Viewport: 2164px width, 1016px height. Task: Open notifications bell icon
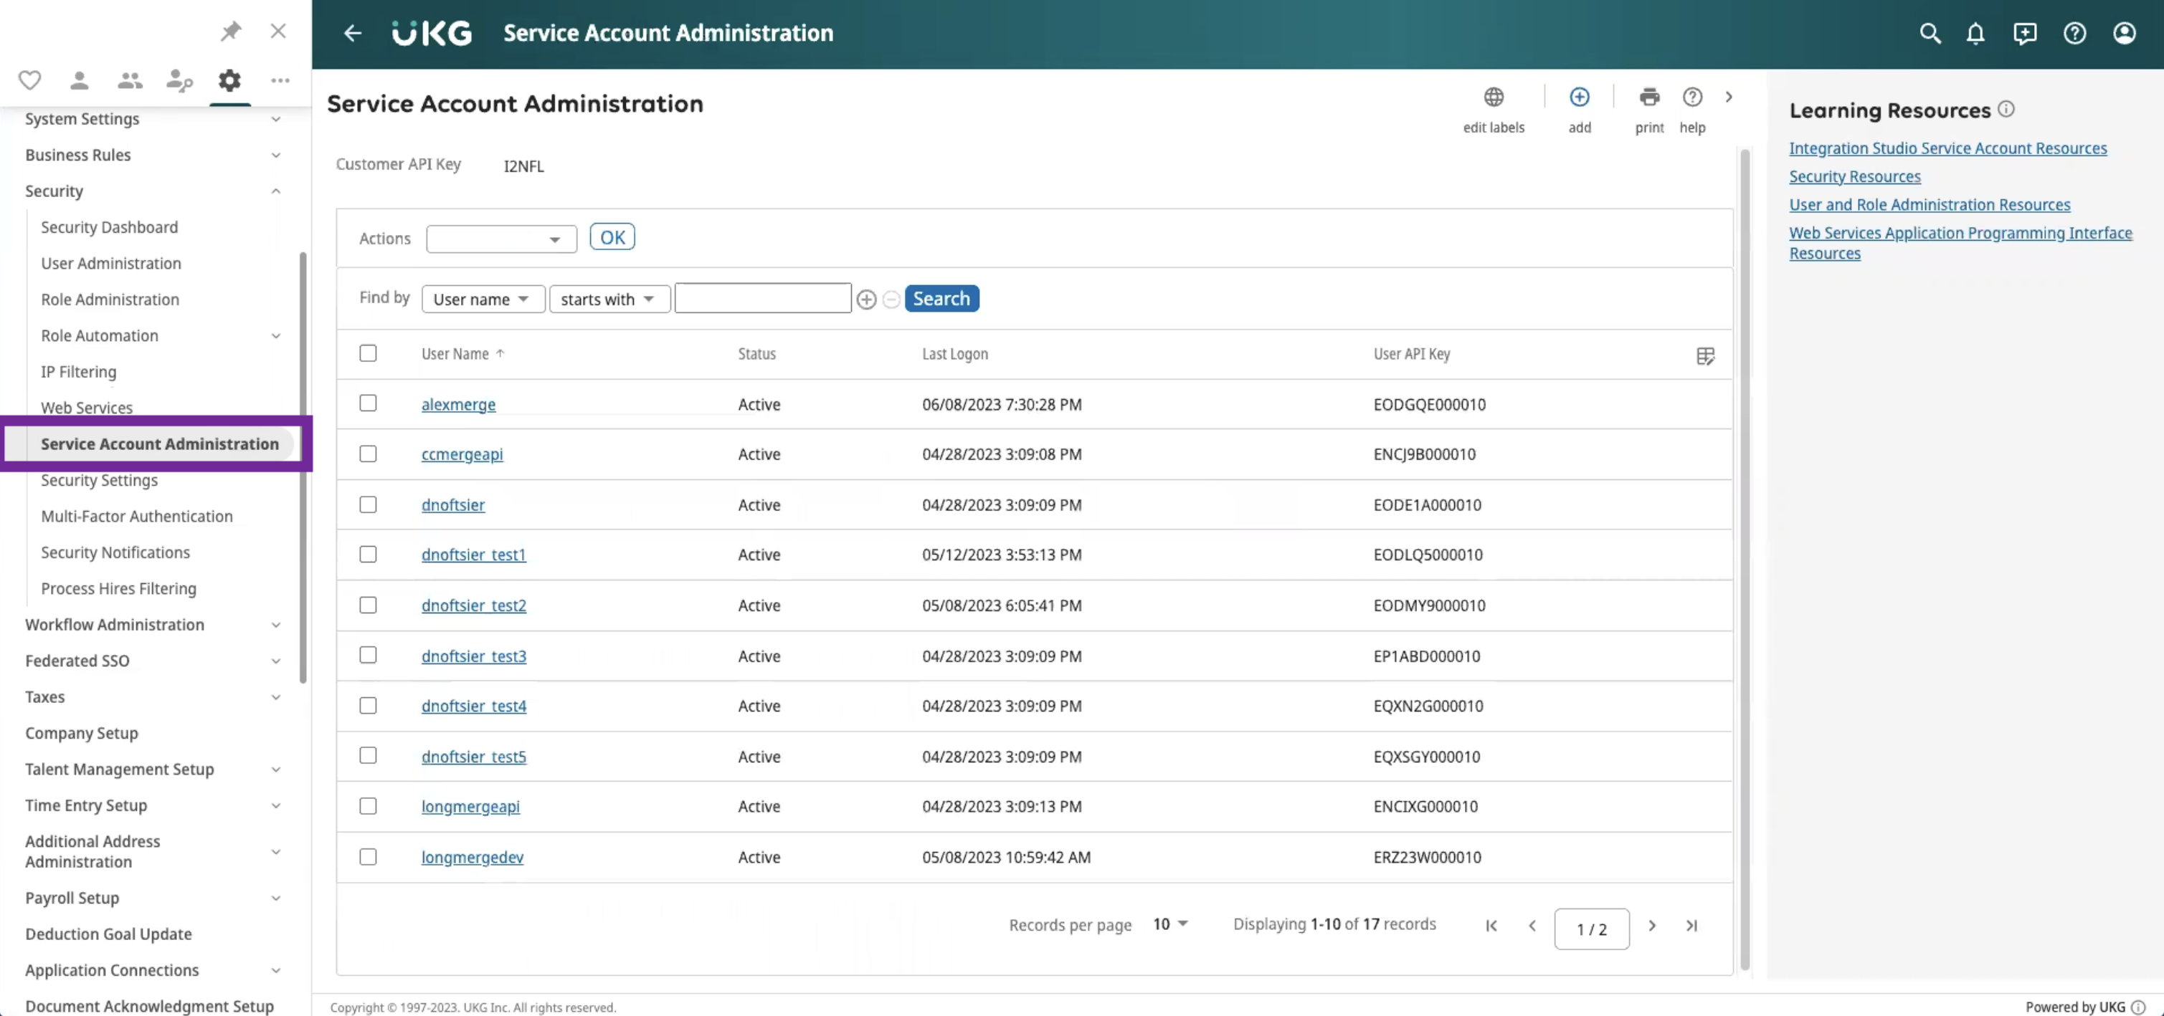1975,34
